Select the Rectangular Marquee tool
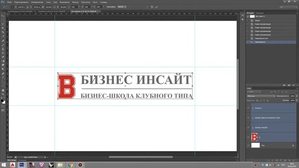Screen dimensions: 299x168 [x=3, y=20]
